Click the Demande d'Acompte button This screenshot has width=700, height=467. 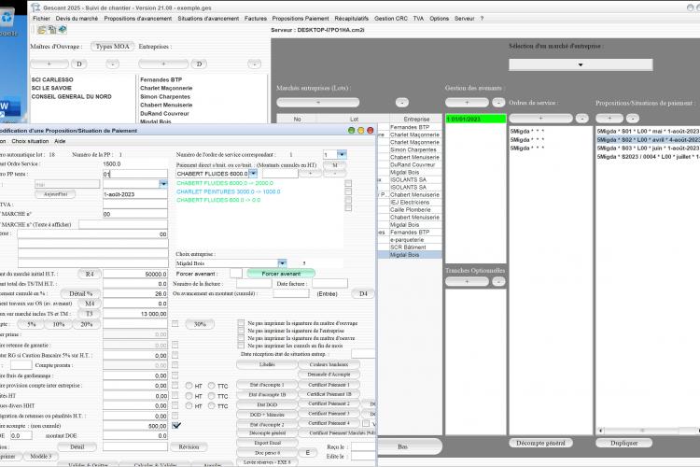coord(329,375)
